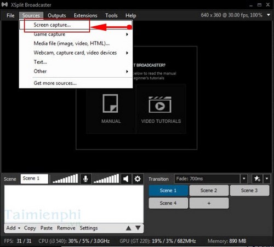This screenshot has height=247, width=274.
Task: Close the Sources menu tab
Action: coord(31,15)
